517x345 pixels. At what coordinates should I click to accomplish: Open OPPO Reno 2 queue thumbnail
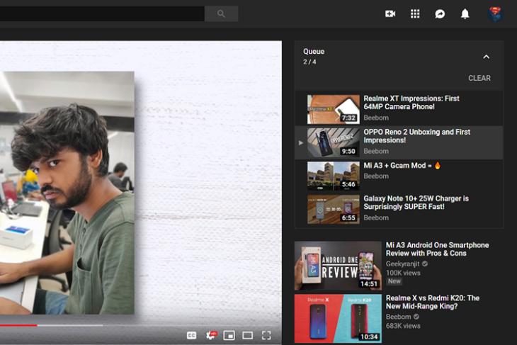(334, 142)
